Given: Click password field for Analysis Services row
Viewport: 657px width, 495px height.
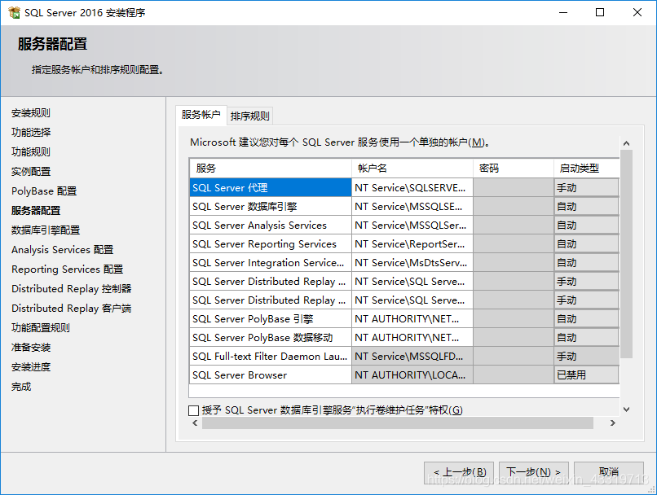Looking at the screenshot, I should tap(514, 226).
